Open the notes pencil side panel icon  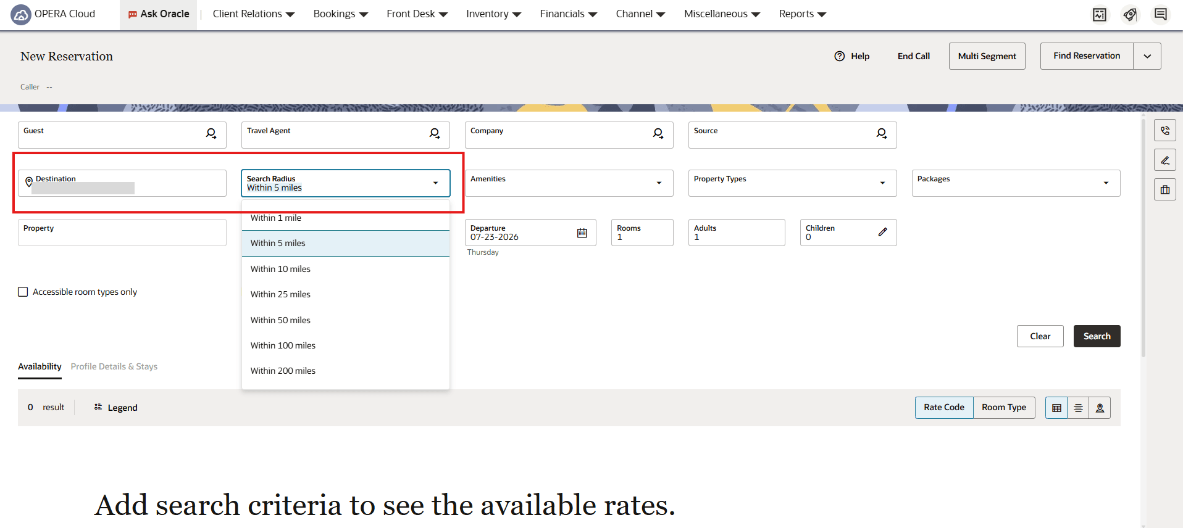click(1165, 160)
